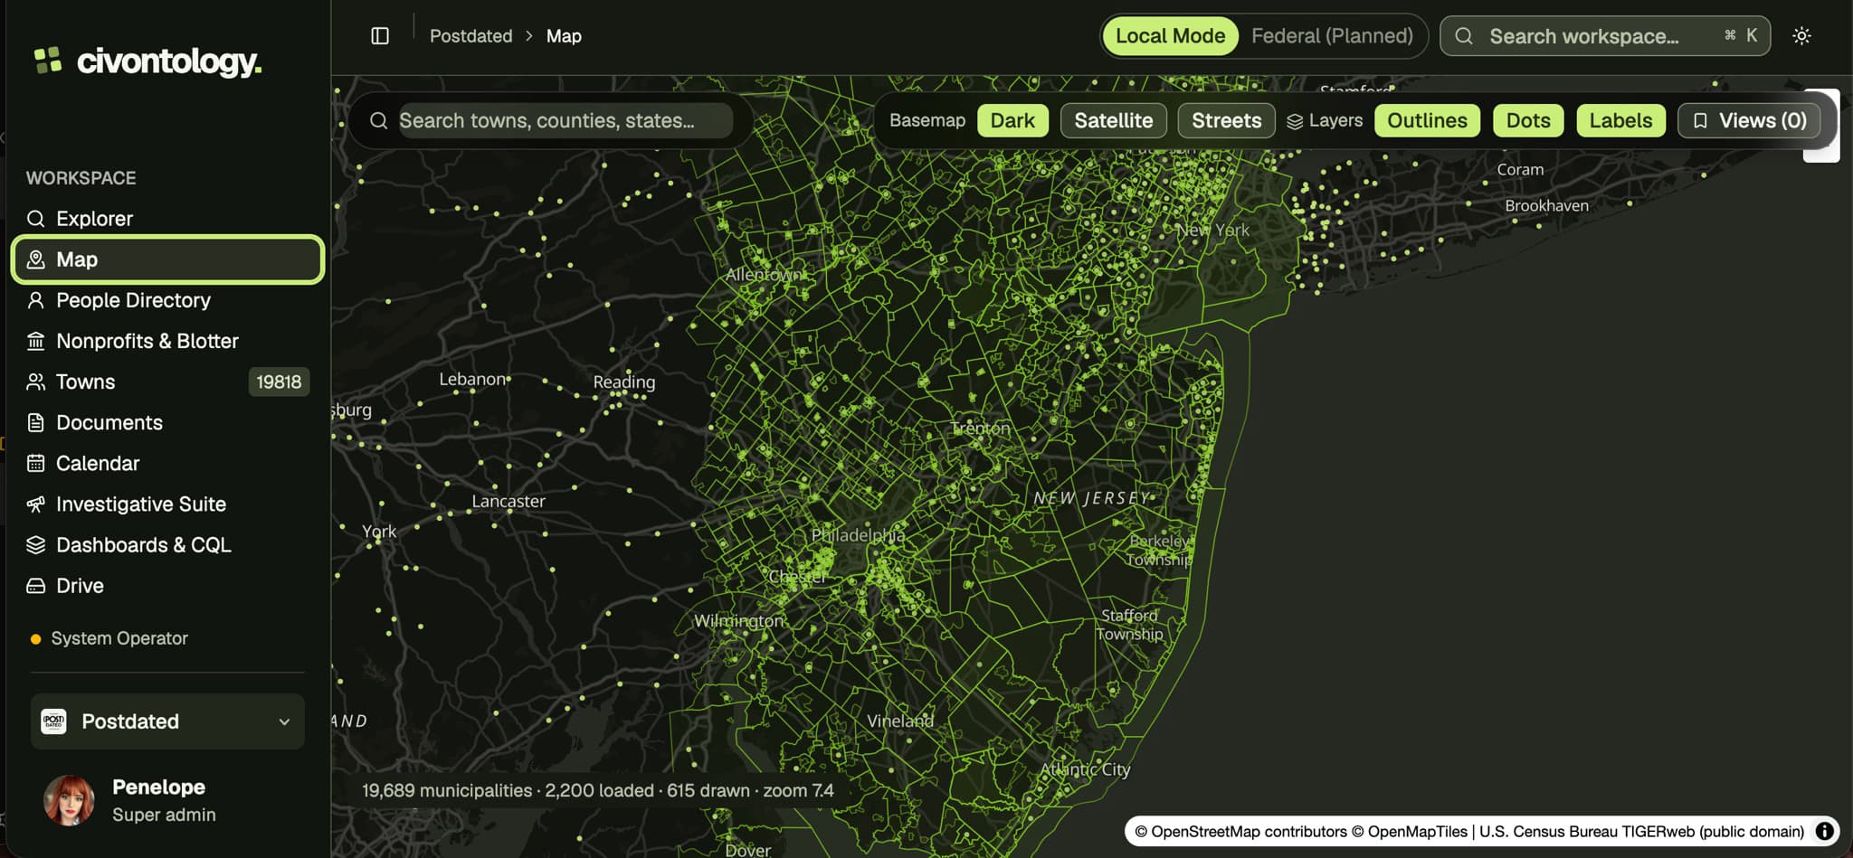Image resolution: width=1853 pixels, height=858 pixels.
Task: Click the OpenStreetMap contributors attribution
Action: coord(1240,832)
